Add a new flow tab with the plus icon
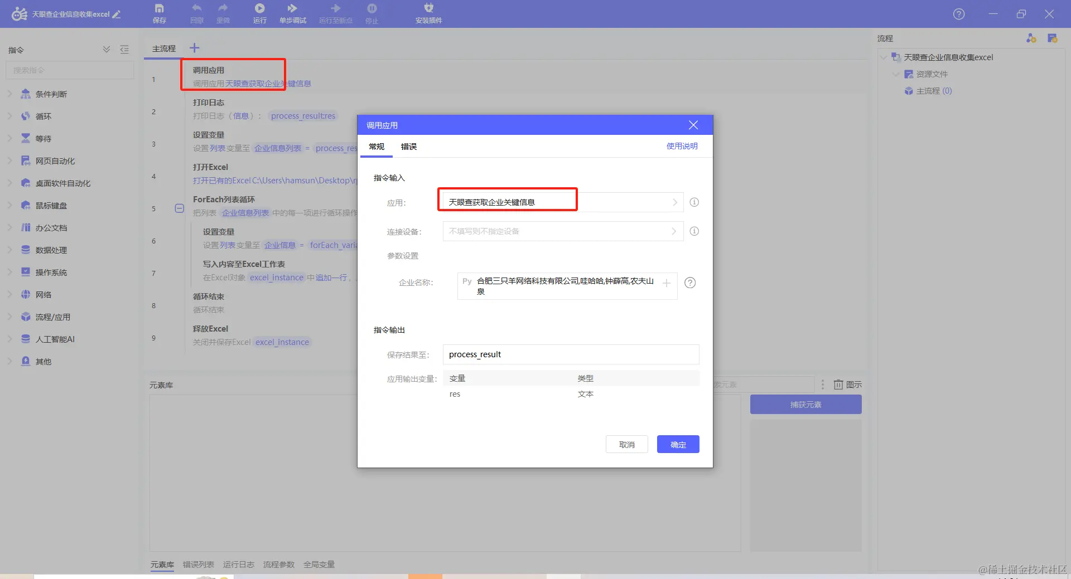The image size is (1071, 579). coord(194,48)
